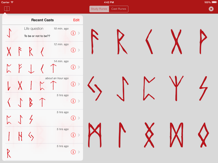Expand the about an hour ago cast chevron
This screenshot has width=218, height=163.
pyautogui.click(x=79, y=84)
